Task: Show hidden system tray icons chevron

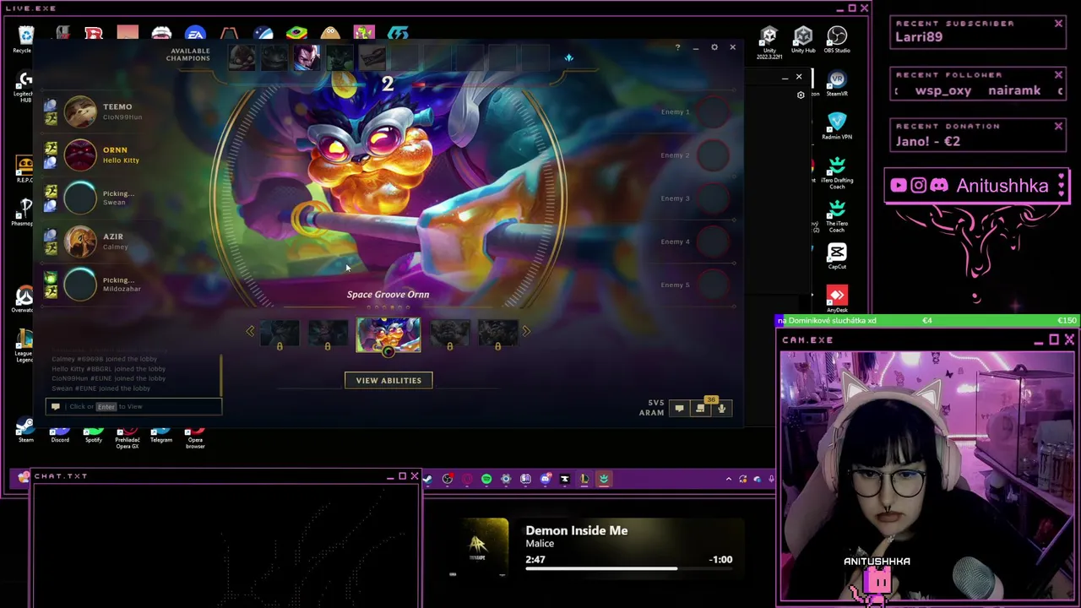Action: tap(729, 480)
